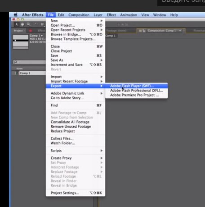Click the search magnifier in Project panel
This screenshot has width=205, height=207.
(15, 62)
